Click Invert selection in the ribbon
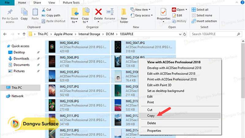 tap(204, 21)
